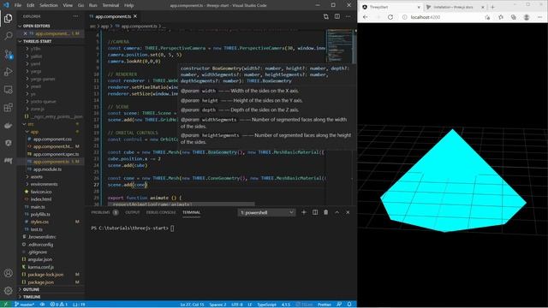Open the Accounts menu in the activity bar
548x308 pixels.
tap(8, 273)
